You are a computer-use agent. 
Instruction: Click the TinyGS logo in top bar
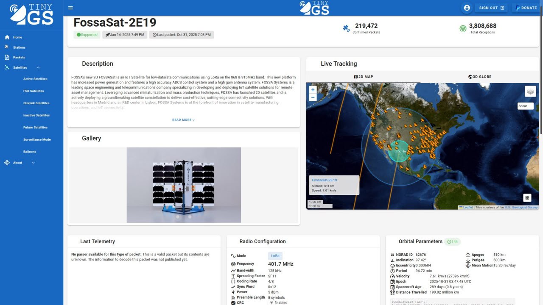click(314, 8)
